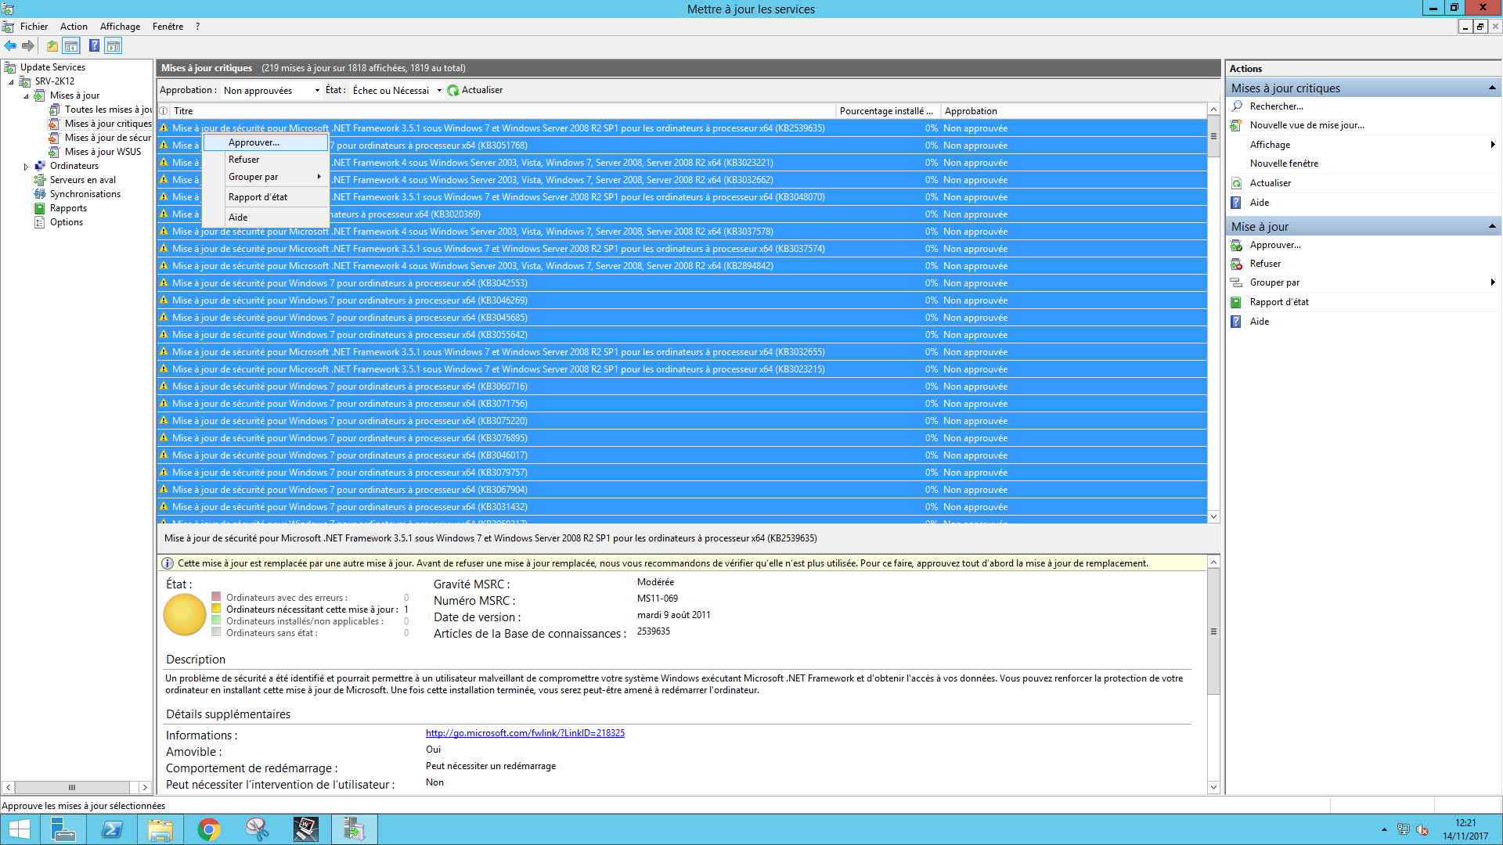Click the network icon in the system tray

click(x=1404, y=830)
